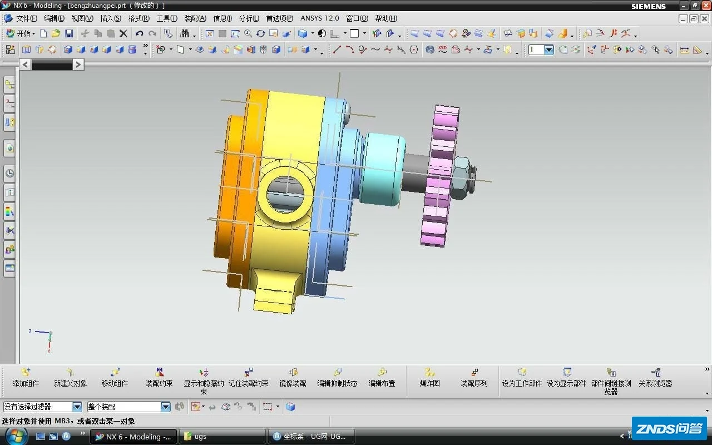Open the work layer number dropdown
The image size is (712, 445).
[x=549, y=50]
